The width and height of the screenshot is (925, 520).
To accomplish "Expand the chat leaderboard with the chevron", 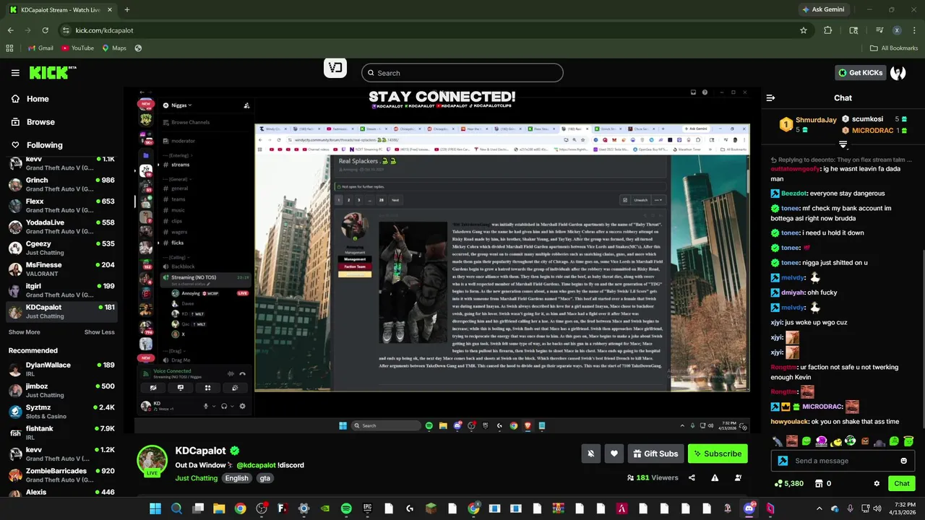I will [x=843, y=145].
